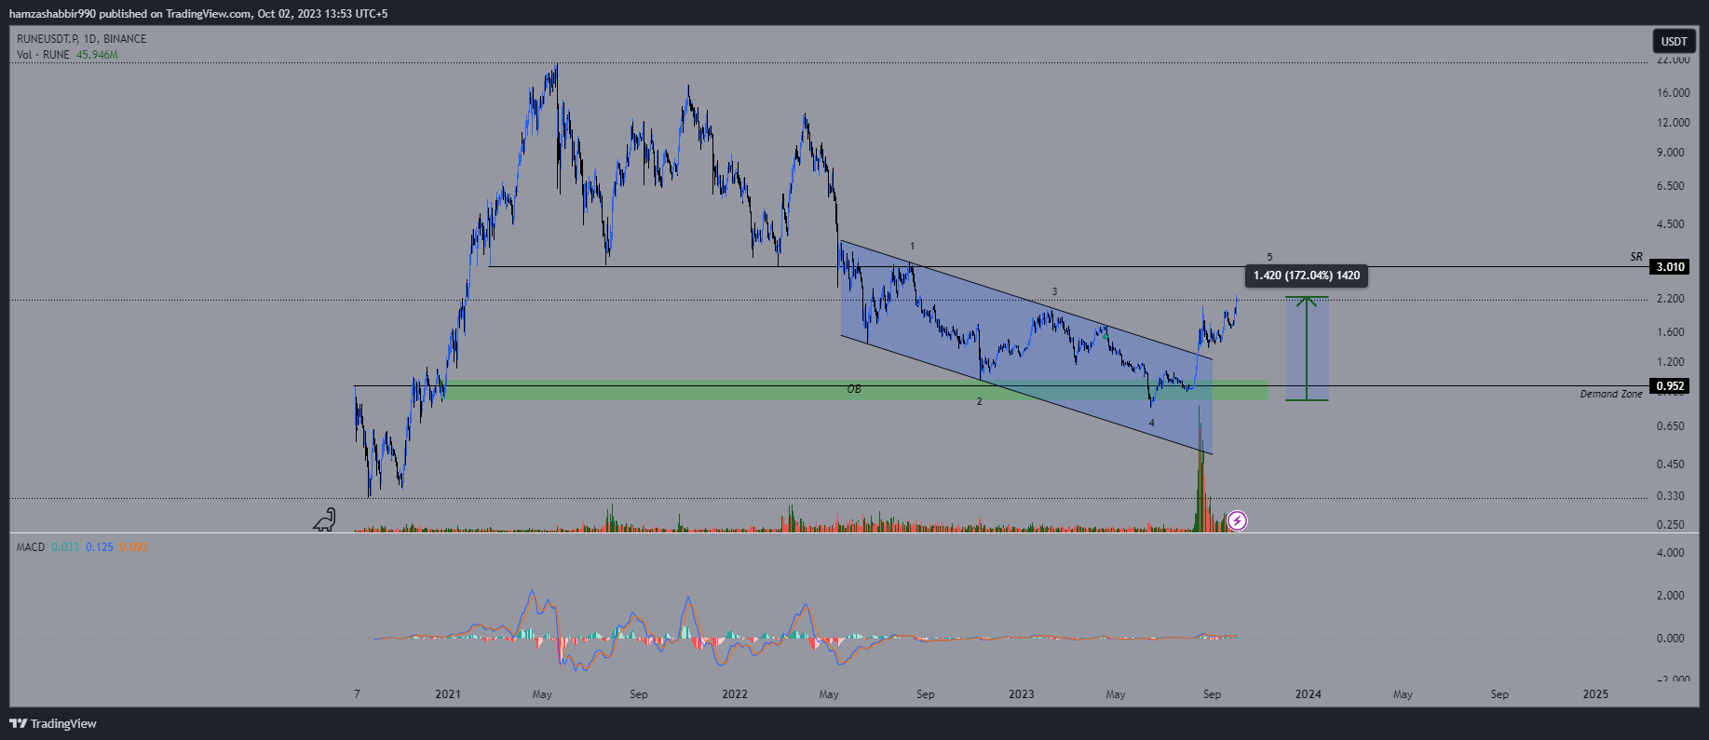Click the 2.000 MACD axis level
The width and height of the screenshot is (1709, 740).
click(1673, 596)
